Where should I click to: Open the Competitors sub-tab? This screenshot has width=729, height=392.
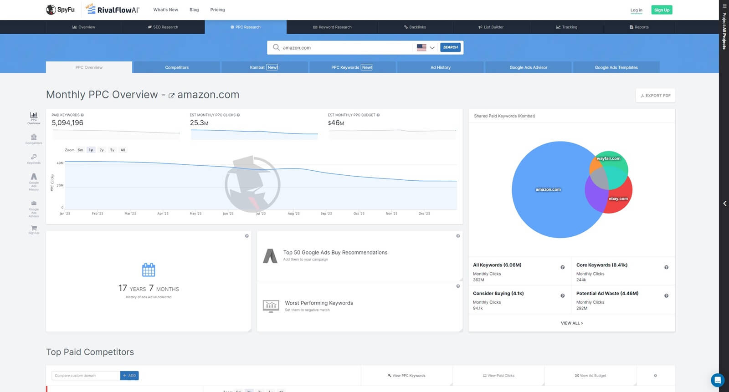177,67
